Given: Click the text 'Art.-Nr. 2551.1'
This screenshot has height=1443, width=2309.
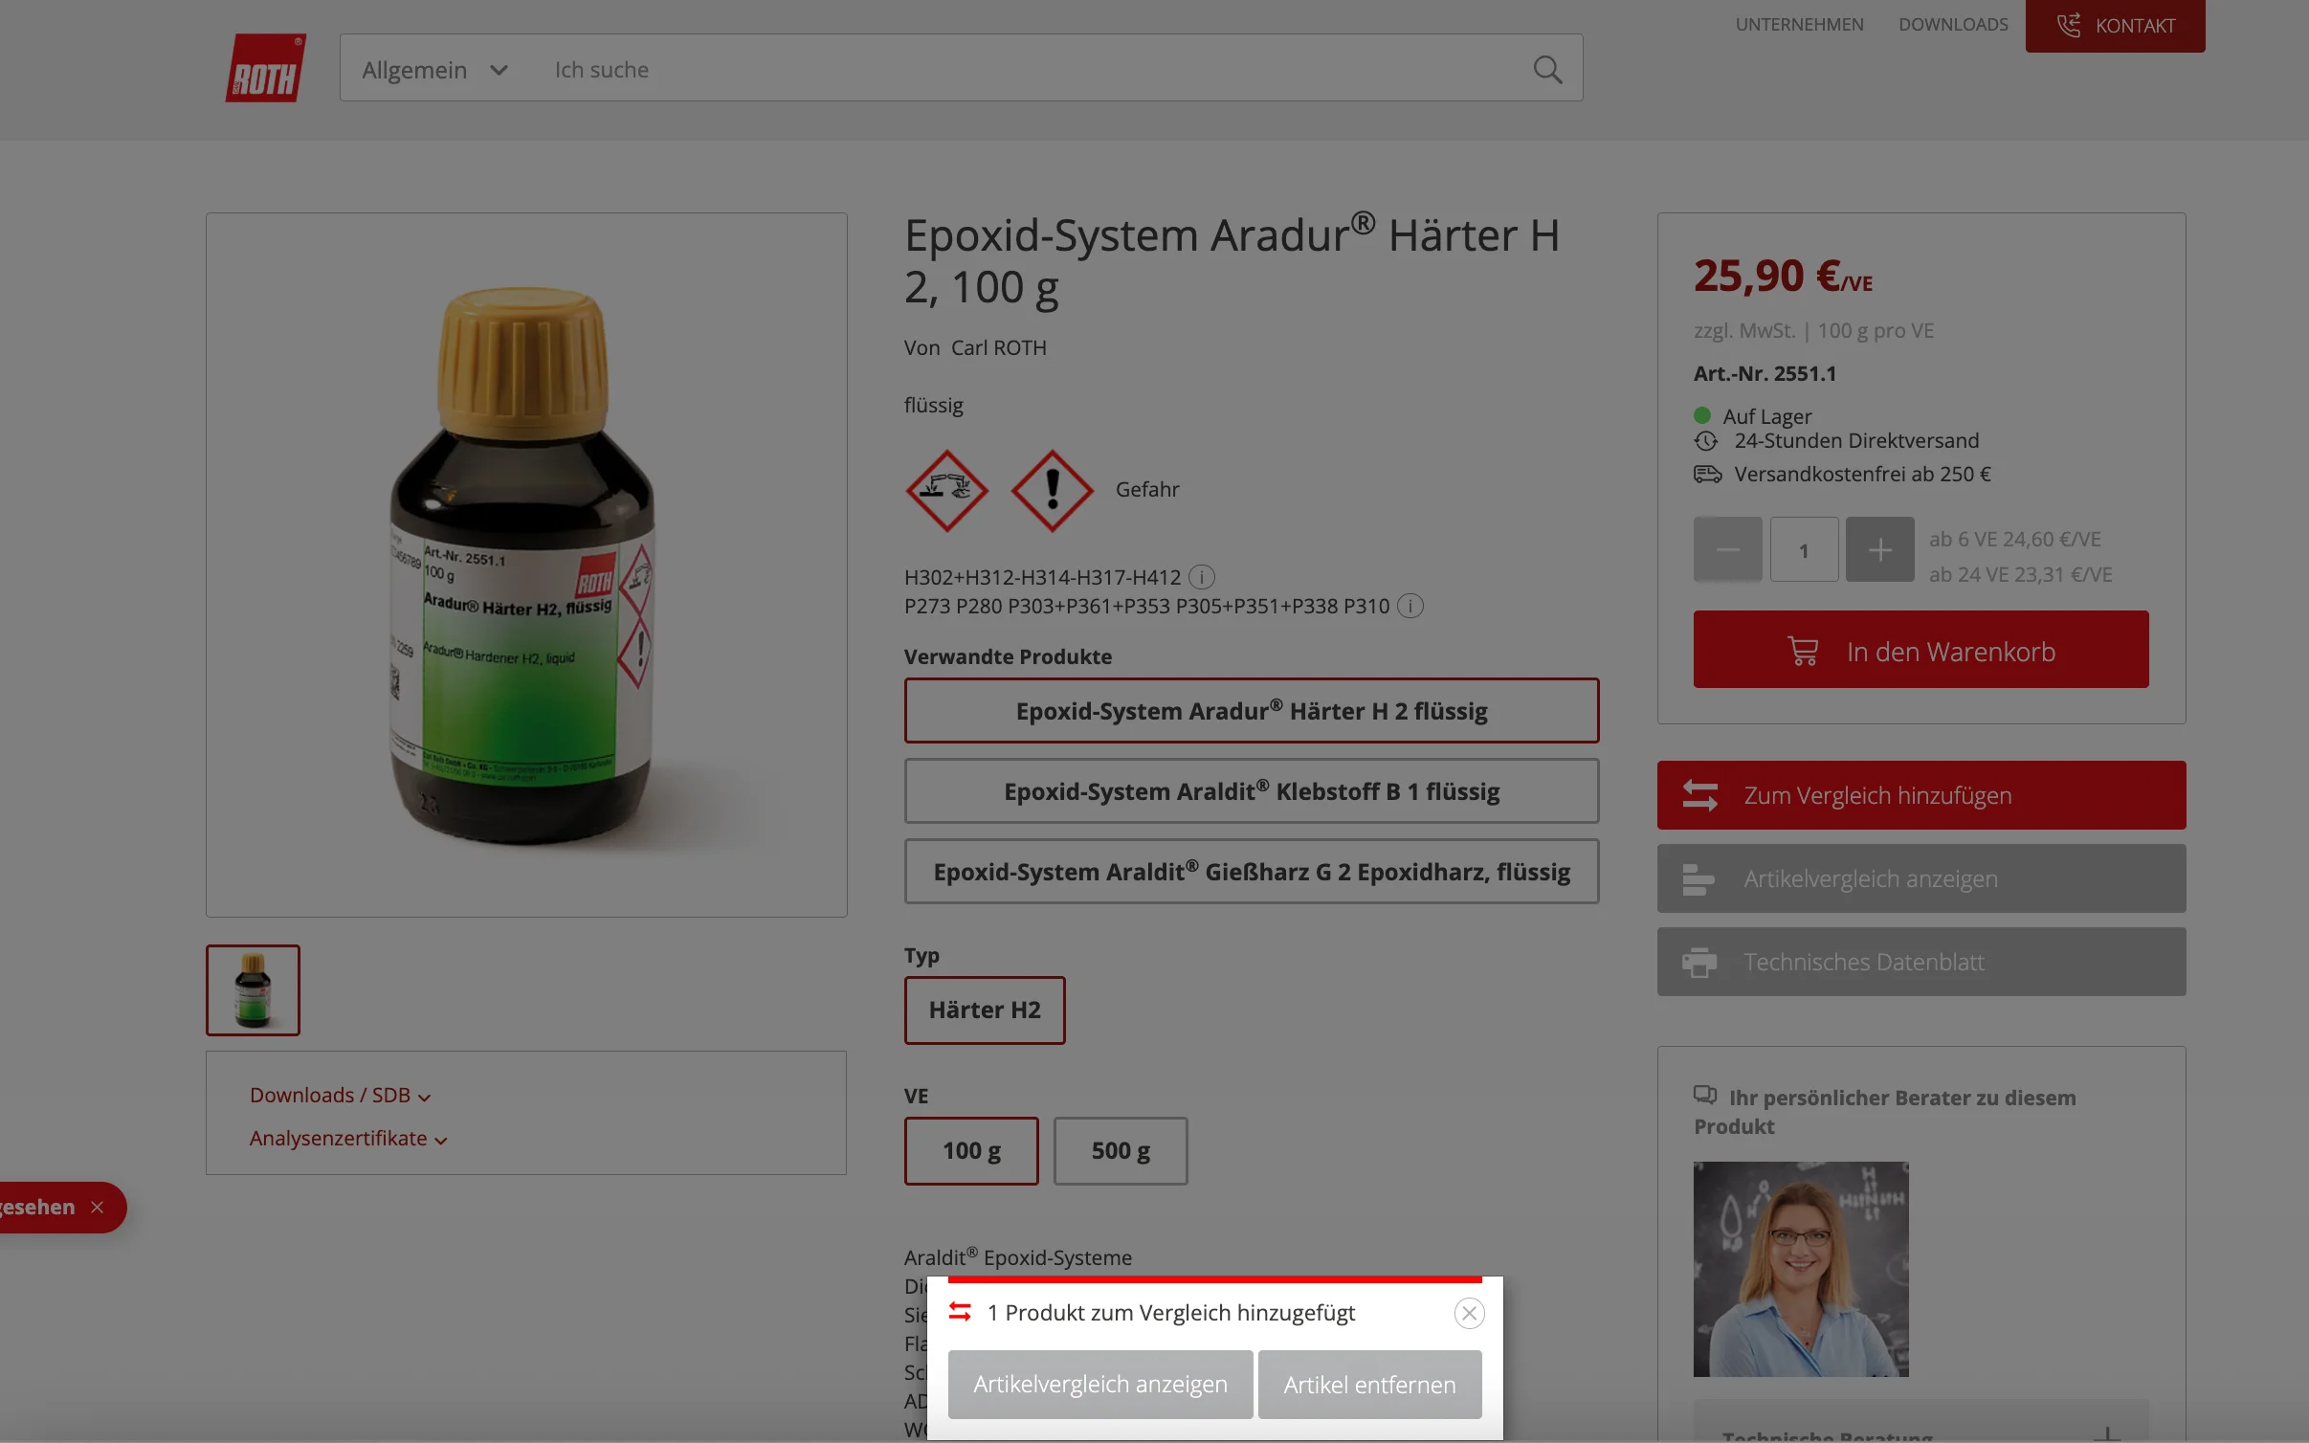Looking at the screenshot, I should point(1765,374).
